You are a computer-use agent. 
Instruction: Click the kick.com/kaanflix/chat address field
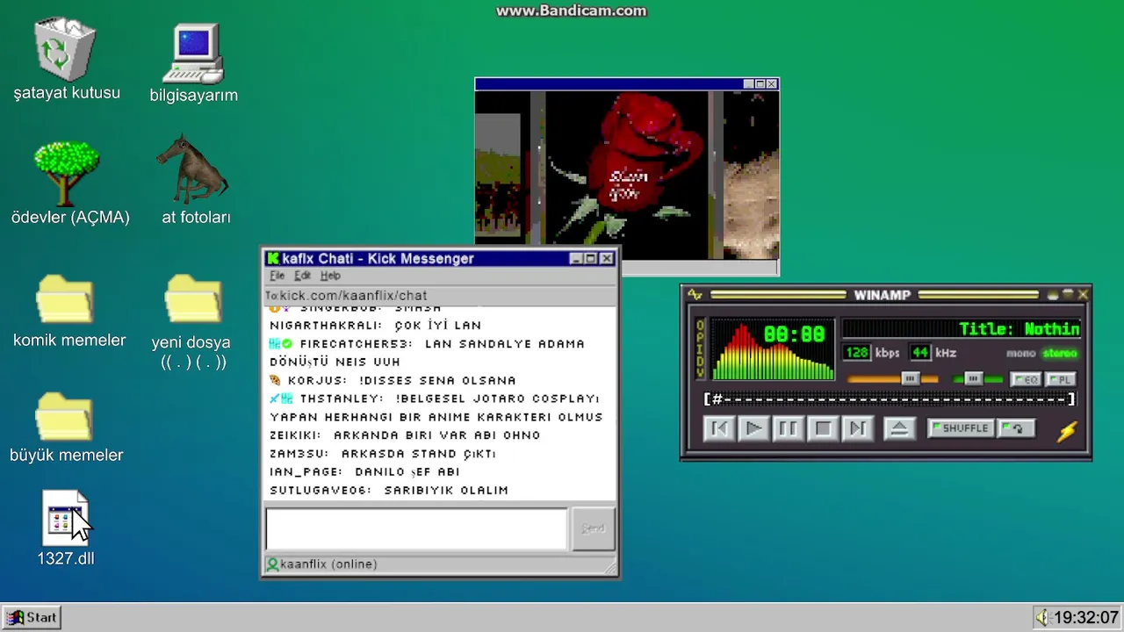click(440, 296)
